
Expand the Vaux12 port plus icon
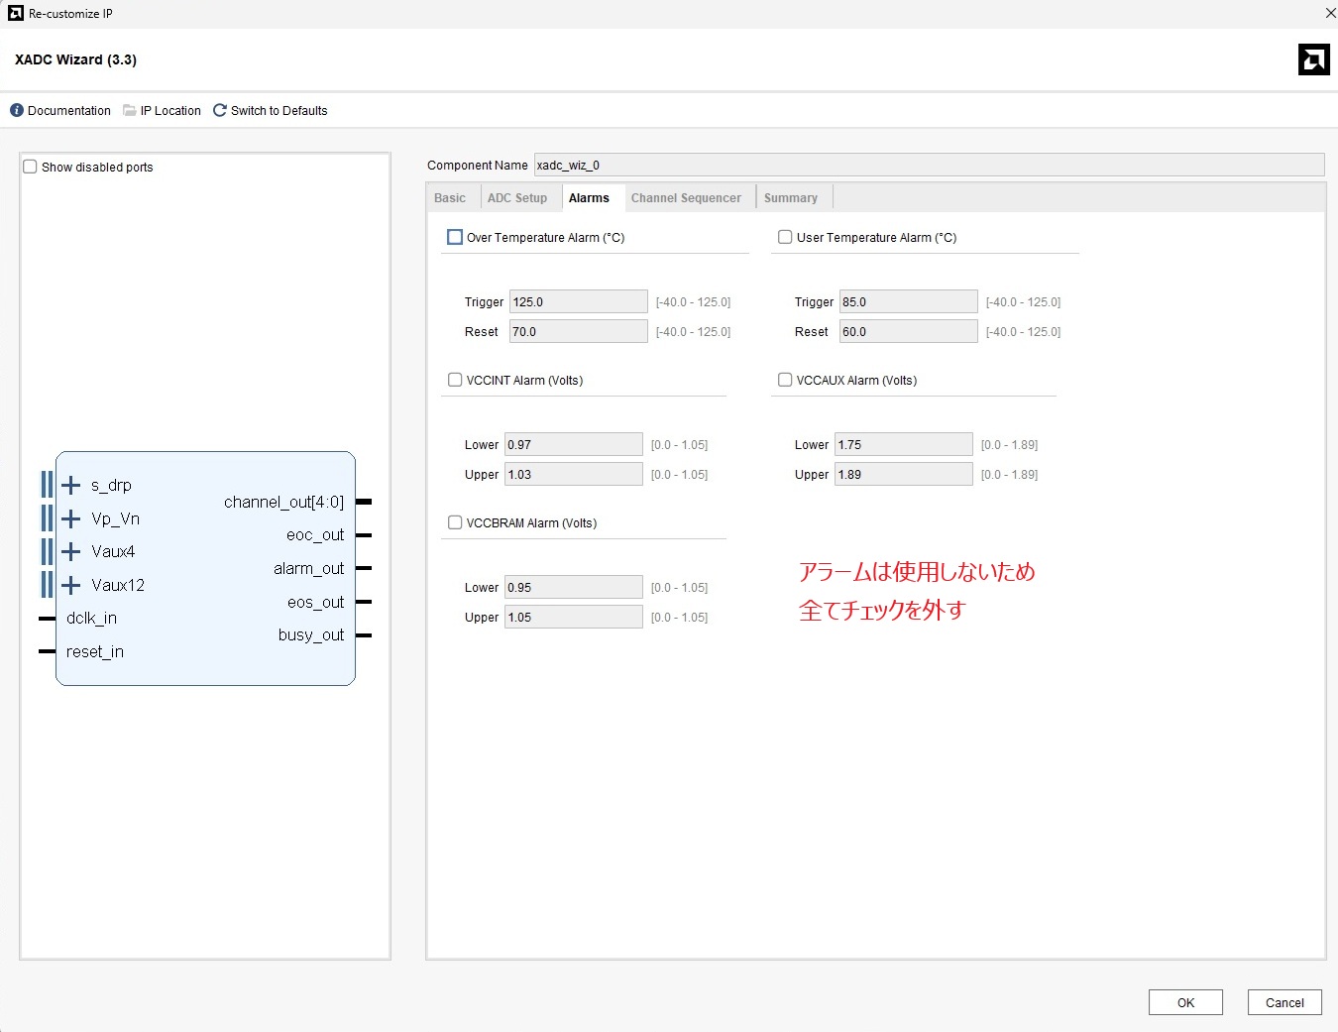[x=71, y=585]
